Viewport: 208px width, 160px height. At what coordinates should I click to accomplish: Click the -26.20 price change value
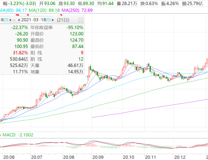click(x=22, y=34)
